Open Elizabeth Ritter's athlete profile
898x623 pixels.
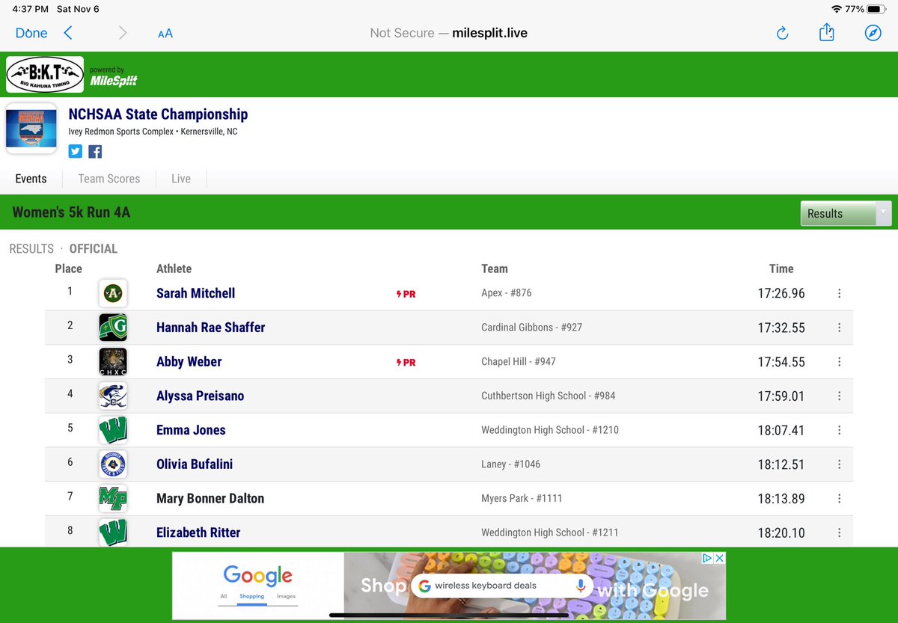click(x=198, y=533)
